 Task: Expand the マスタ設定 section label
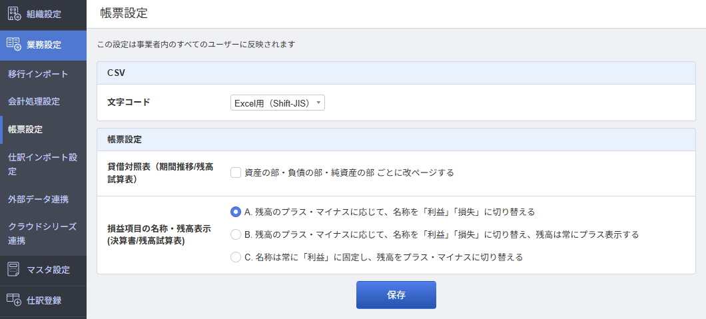[x=48, y=270]
